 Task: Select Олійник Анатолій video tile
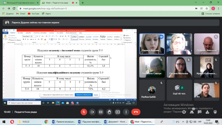[206, 44]
